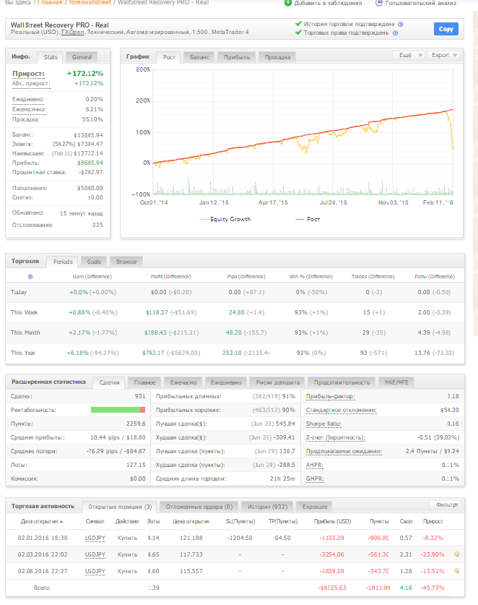Click the Главная breadcrumb link
The height and width of the screenshot is (605, 478).
tap(50, 2)
